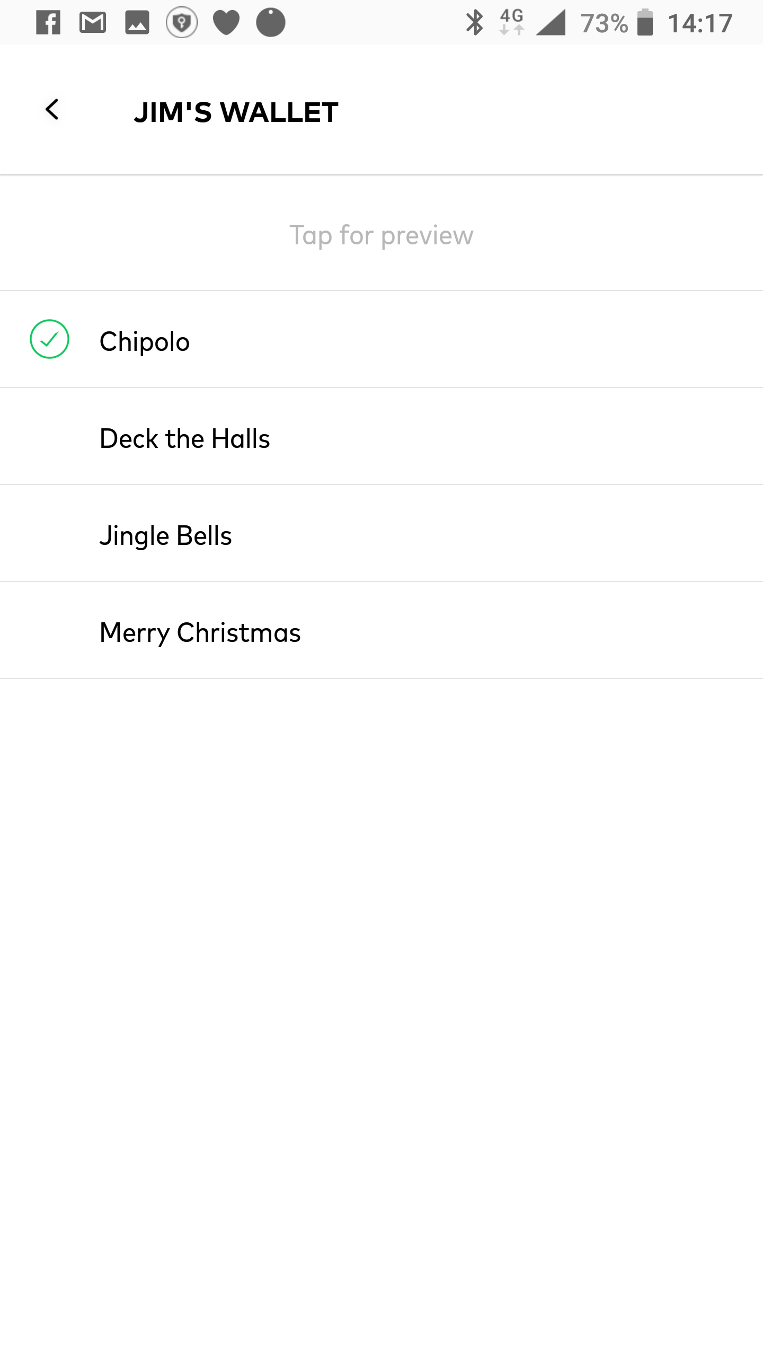
Task: Tap the Jim's Wallet title
Action: pos(236,112)
